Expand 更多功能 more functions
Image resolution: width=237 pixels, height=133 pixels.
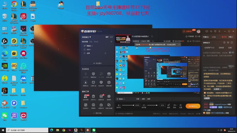(97, 113)
